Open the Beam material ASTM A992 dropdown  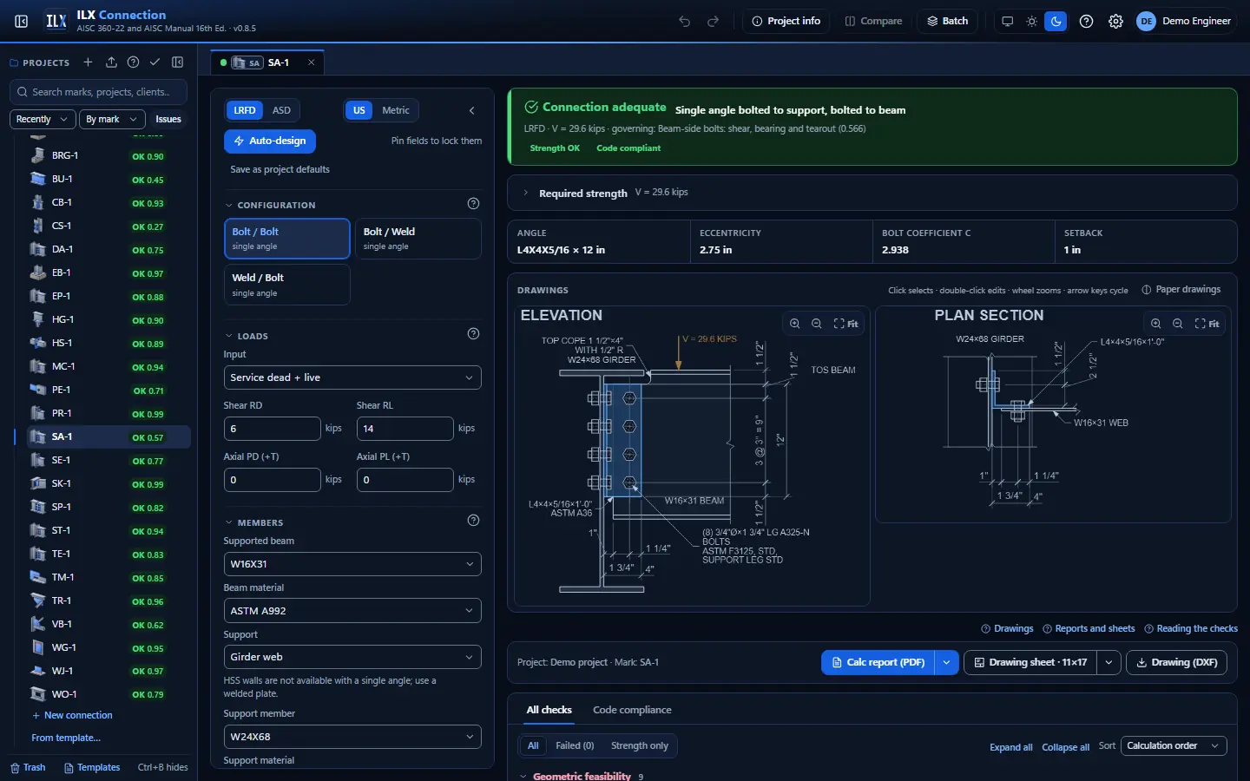coord(352,611)
